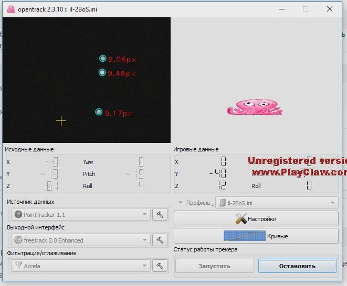
Task: Click the opentrack octopus icon in title bar
Action: 11,9
